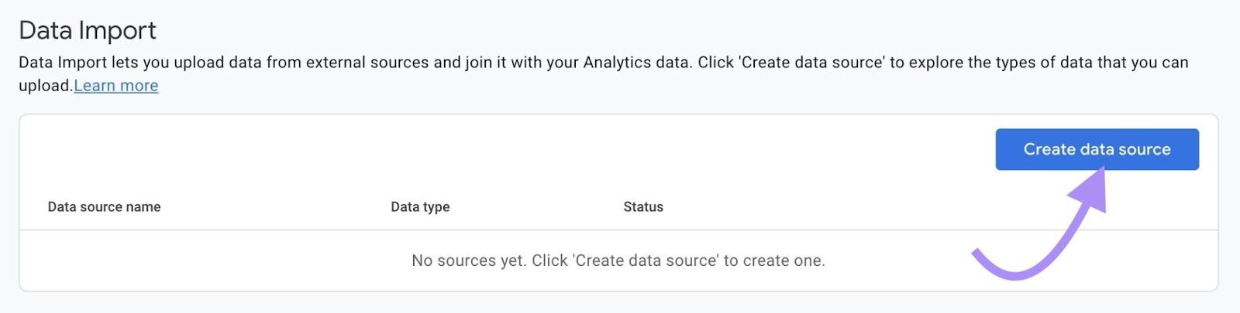Click the word "Analytics" in the description

pos(635,63)
